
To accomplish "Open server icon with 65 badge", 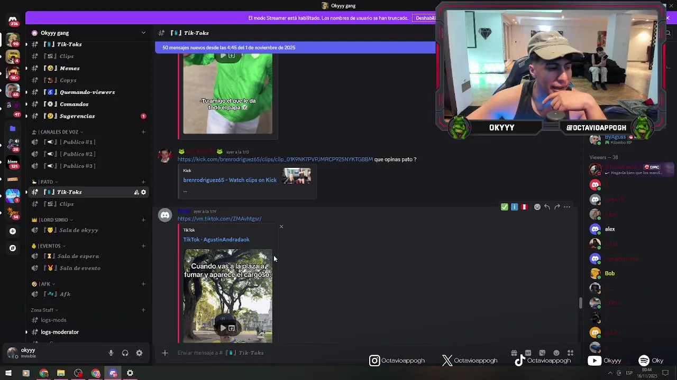I will tap(13, 90).
